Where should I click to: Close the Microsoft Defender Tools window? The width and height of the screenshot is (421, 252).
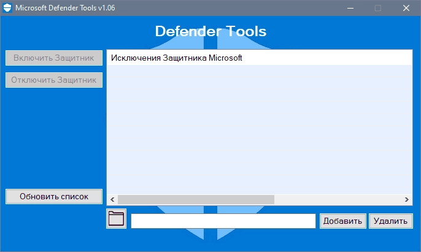(x=406, y=8)
